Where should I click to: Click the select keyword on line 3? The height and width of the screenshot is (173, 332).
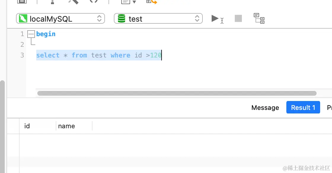[48, 55]
